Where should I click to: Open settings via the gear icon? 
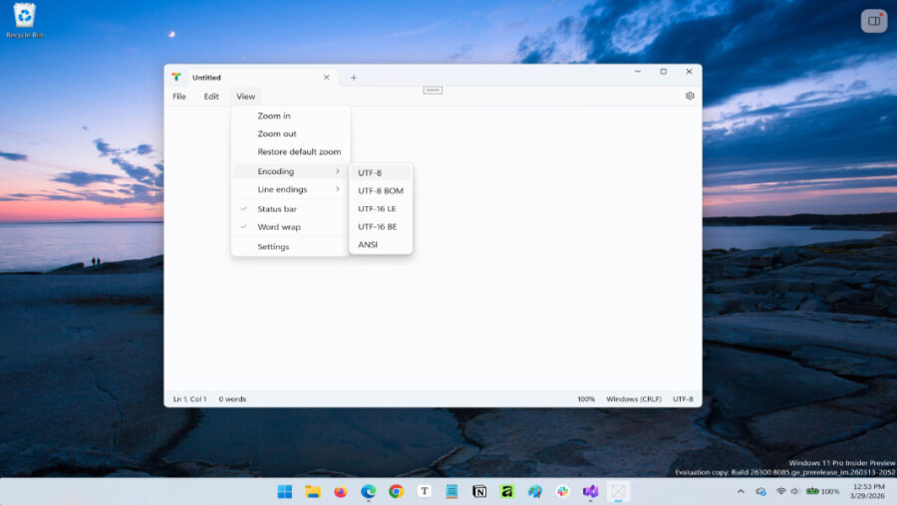coord(690,97)
